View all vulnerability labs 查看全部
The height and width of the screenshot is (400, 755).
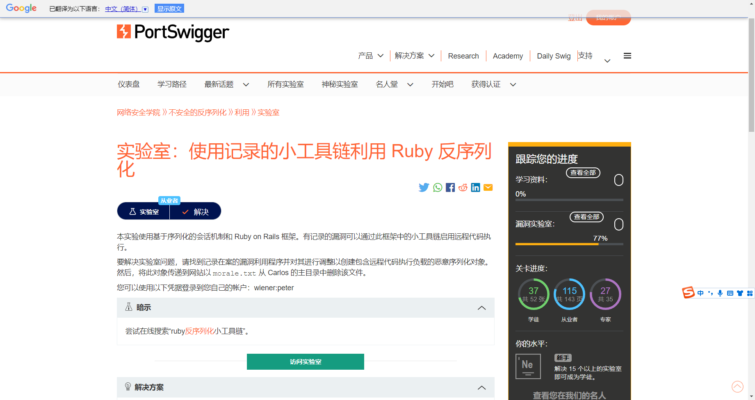pyautogui.click(x=587, y=217)
